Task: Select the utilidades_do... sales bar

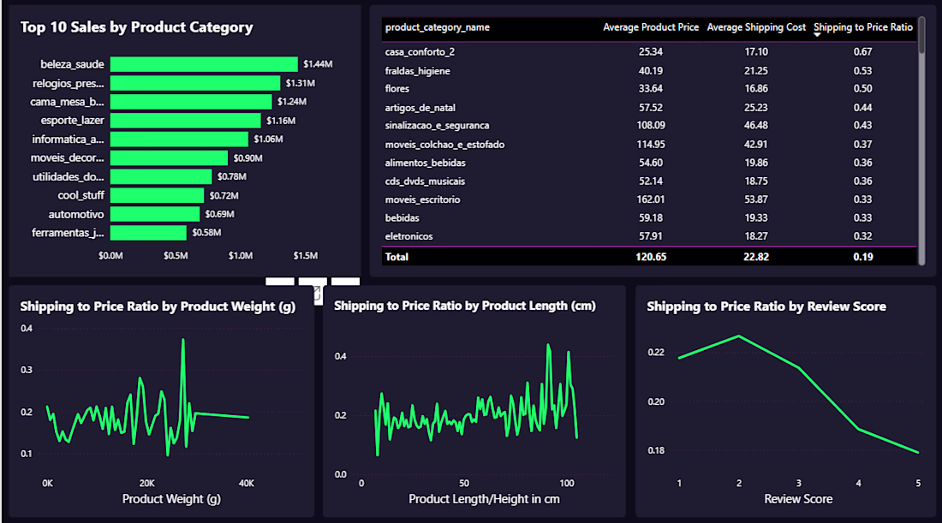Action: 161,176
